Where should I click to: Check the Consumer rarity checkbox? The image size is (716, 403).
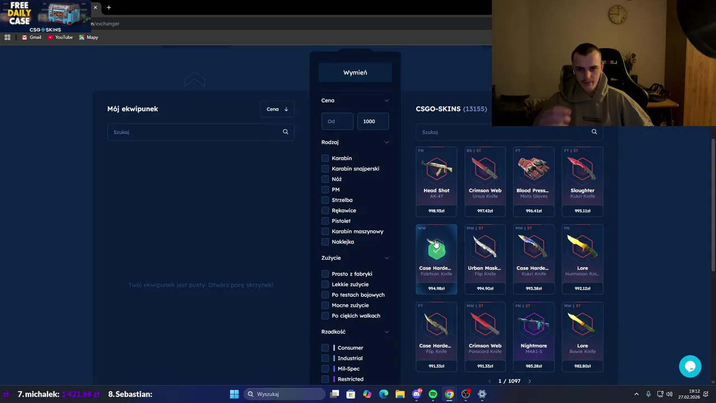[x=325, y=348]
